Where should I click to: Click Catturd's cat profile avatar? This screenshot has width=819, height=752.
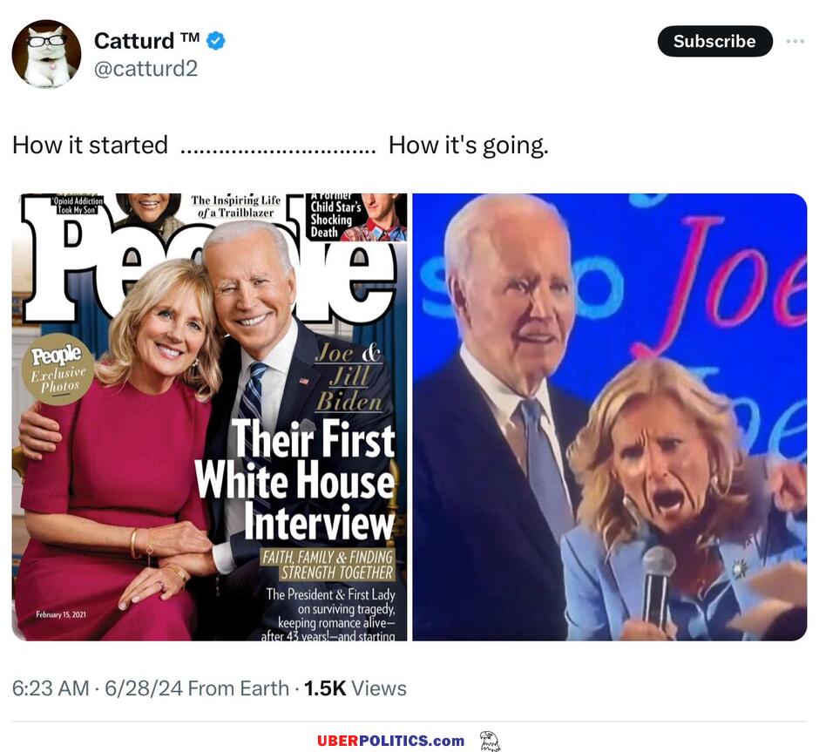46,54
